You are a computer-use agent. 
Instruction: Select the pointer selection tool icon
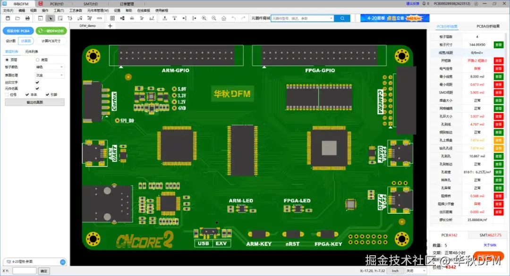pyautogui.click(x=50, y=18)
